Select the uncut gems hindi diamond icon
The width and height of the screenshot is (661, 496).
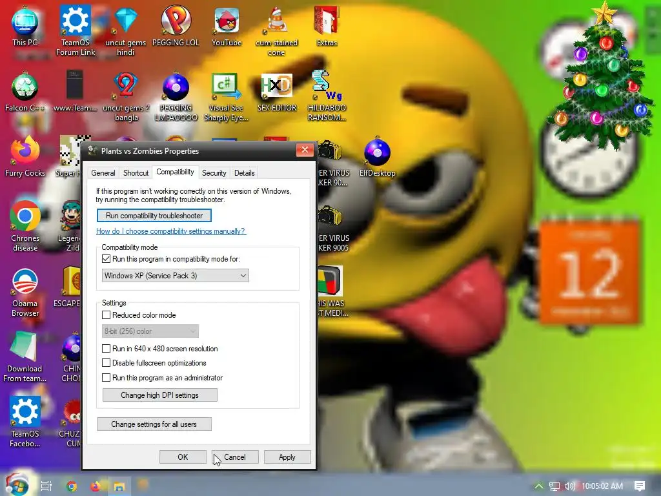point(126,30)
